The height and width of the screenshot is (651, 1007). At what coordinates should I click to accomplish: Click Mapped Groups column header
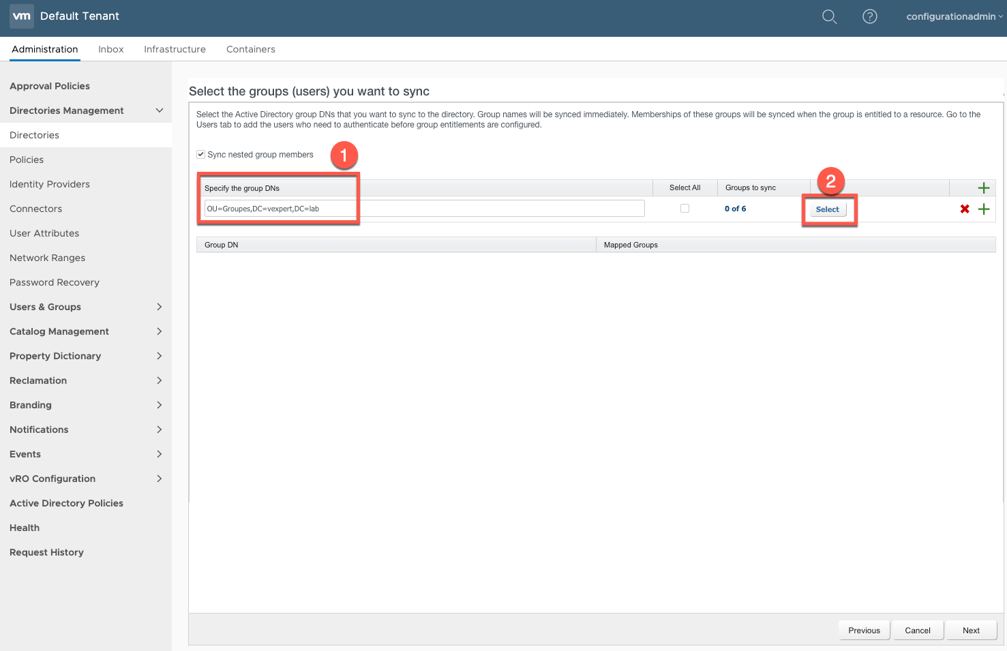pos(796,245)
